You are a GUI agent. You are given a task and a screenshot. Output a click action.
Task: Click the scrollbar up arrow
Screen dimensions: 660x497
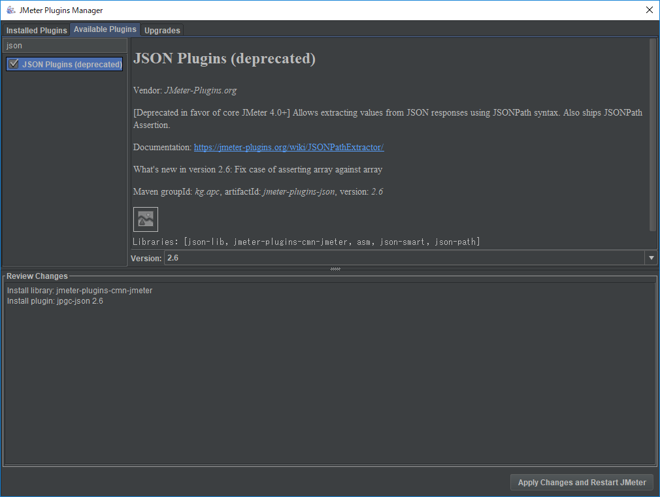tap(653, 40)
